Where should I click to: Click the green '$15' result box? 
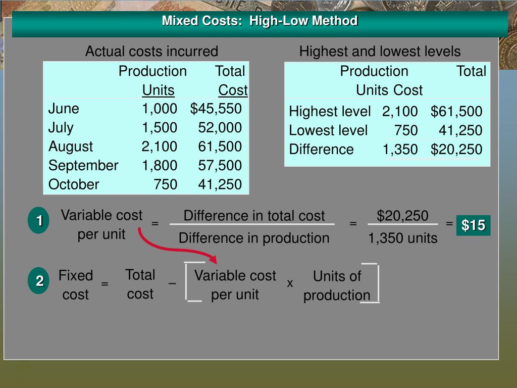click(x=473, y=225)
